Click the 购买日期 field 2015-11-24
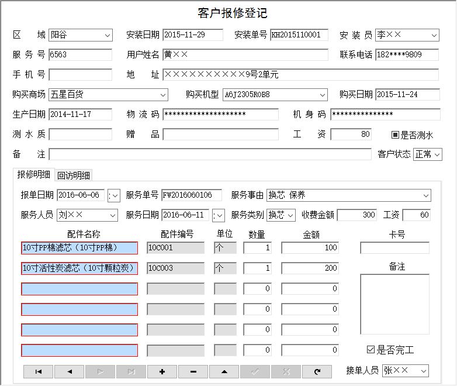 click(407, 94)
